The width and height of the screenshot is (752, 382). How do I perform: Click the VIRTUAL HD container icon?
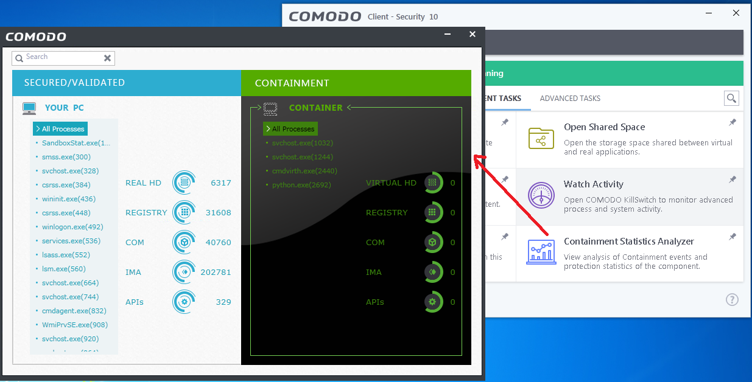pos(433,182)
